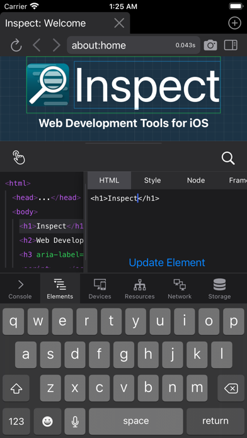Tap the Update Element button
The height and width of the screenshot is (438, 247).
tap(167, 262)
